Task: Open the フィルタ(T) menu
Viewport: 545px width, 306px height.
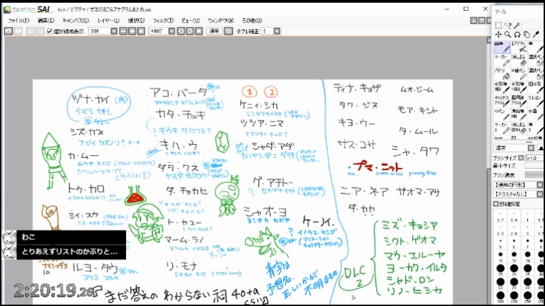Action: pos(163,21)
